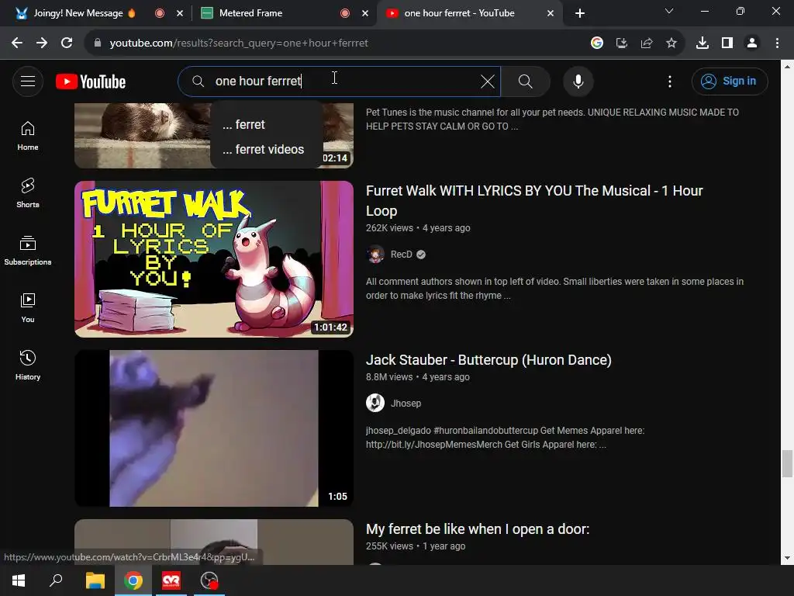Go forward in browser
The width and height of the screenshot is (794, 596).
click(42, 43)
